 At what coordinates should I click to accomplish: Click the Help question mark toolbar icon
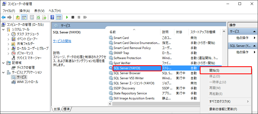click(52, 17)
